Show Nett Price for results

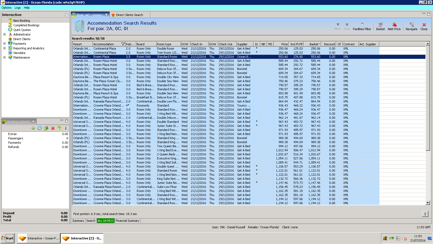pos(394,26)
